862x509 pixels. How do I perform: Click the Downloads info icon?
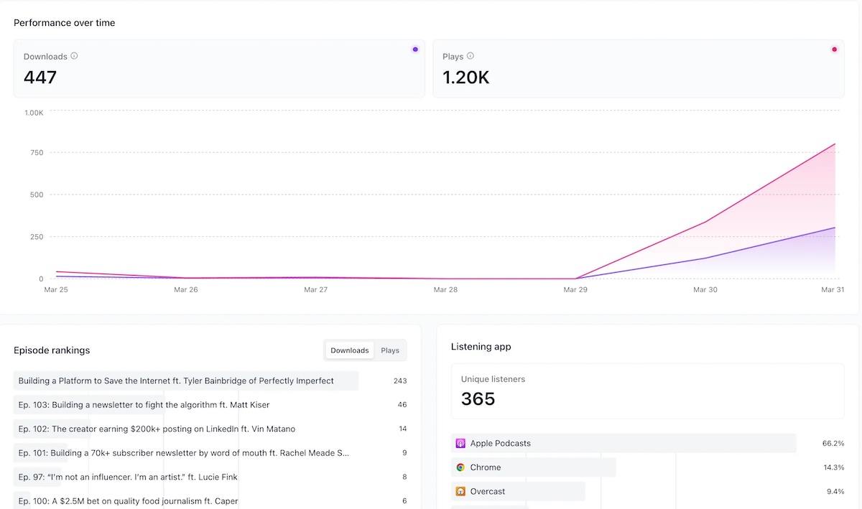pos(73,56)
